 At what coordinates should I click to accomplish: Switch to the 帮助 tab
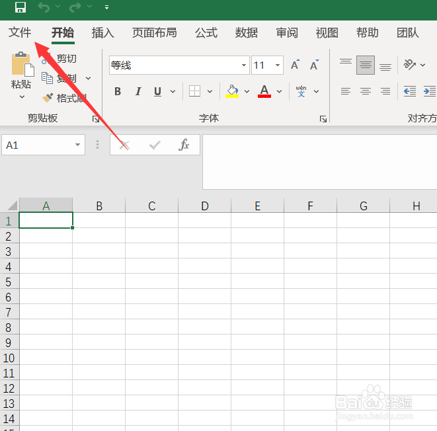point(368,32)
